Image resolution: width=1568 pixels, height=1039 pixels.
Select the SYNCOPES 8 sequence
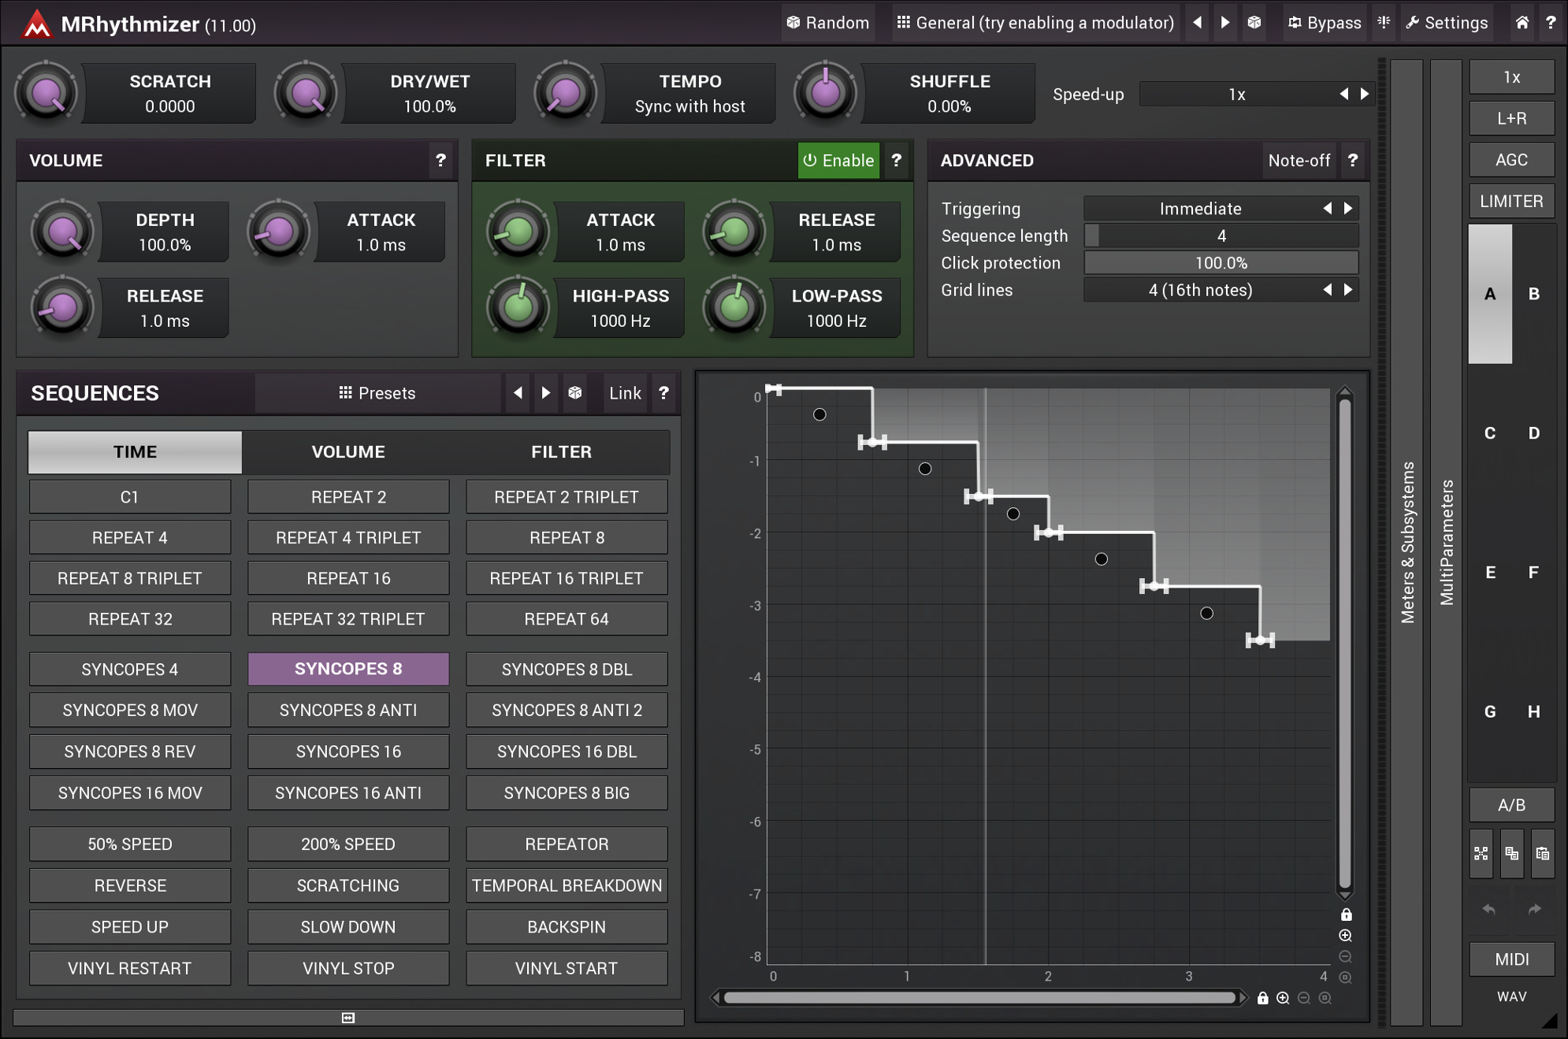[348, 669]
